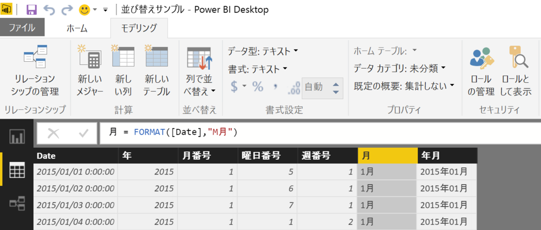Decrease decimal places with down stepper
541x230 pixels.
pyautogui.click(x=335, y=92)
